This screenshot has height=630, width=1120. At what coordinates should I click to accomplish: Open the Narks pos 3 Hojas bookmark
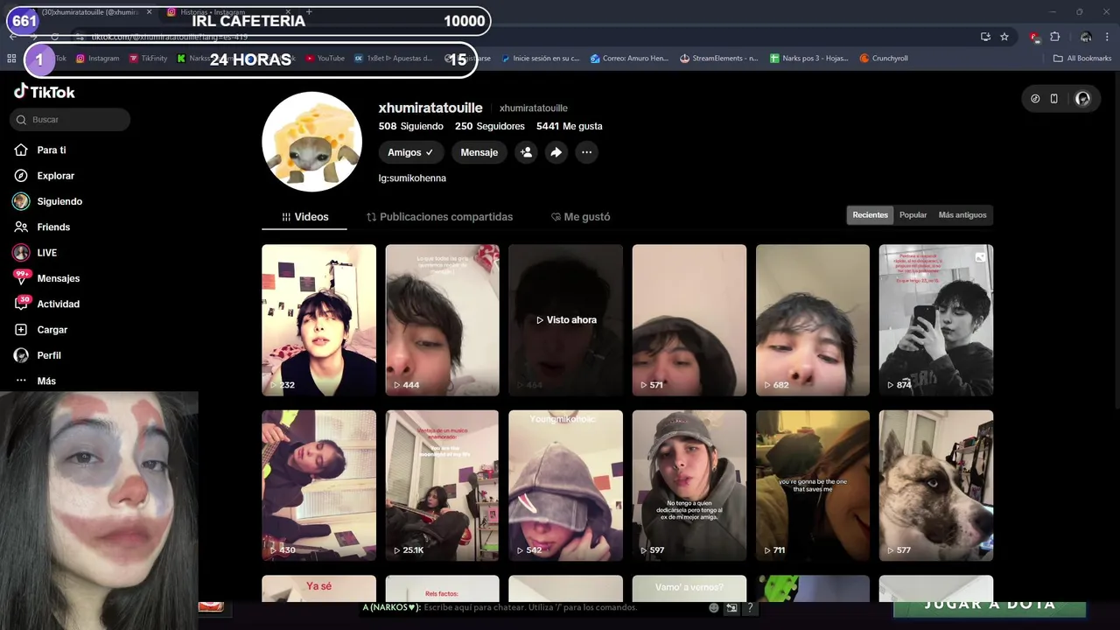[809, 59]
